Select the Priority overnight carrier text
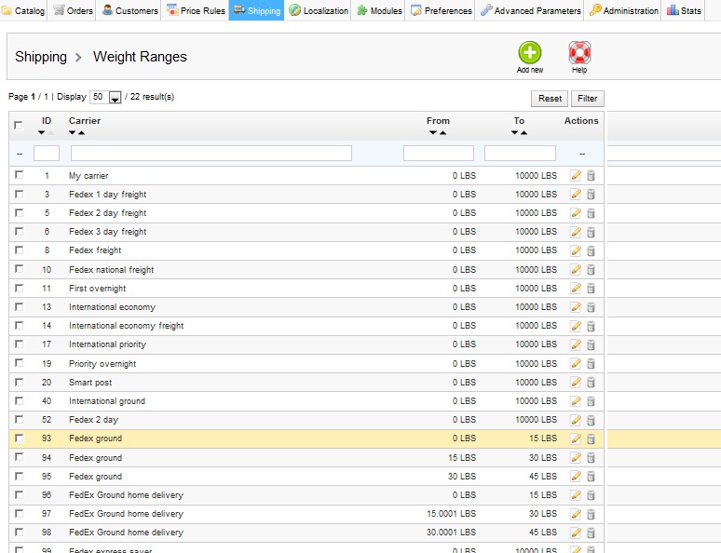721x553 pixels. (x=102, y=364)
